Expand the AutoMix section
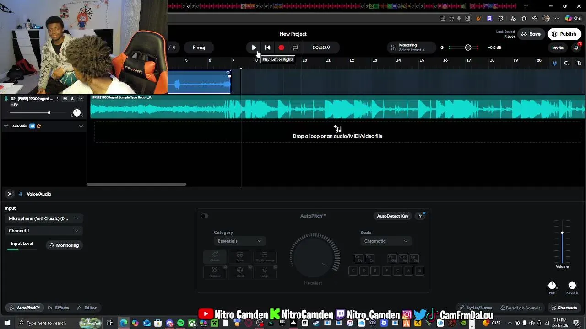Image resolution: width=586 pixels, height=329 pixels. coord(81,126)
